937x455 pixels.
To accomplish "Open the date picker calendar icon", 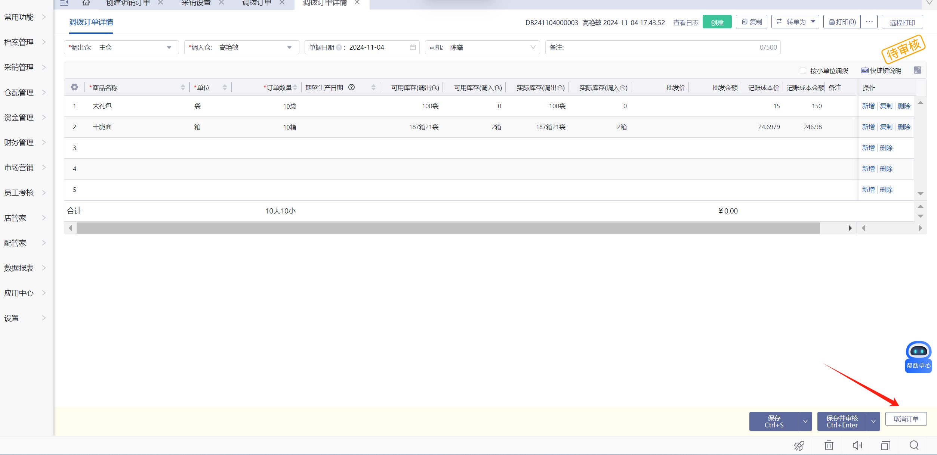I will pyautogui.click(x=413, y=47).
